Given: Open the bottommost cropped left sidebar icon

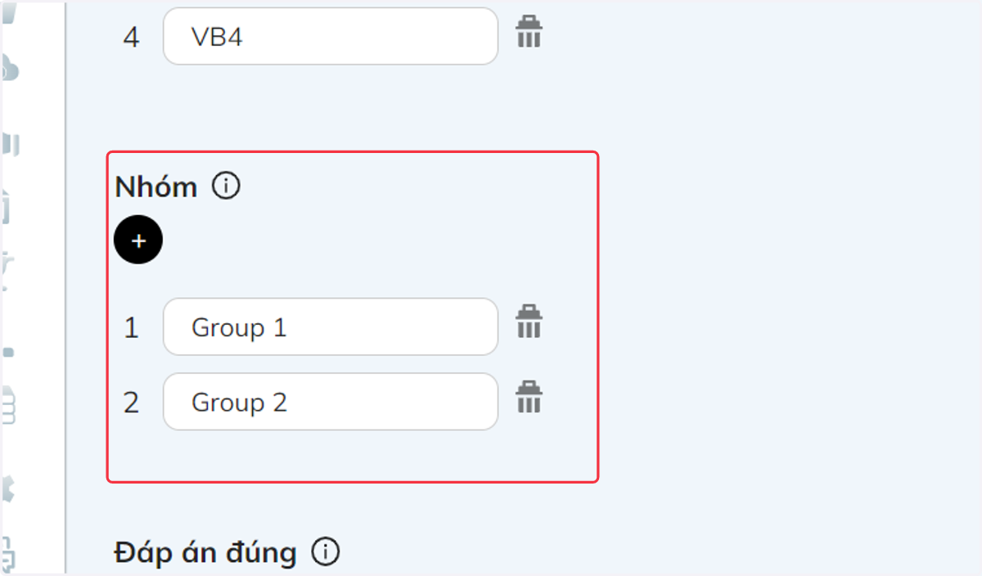Looking at the screenshot, I should [x=9, y=553].
